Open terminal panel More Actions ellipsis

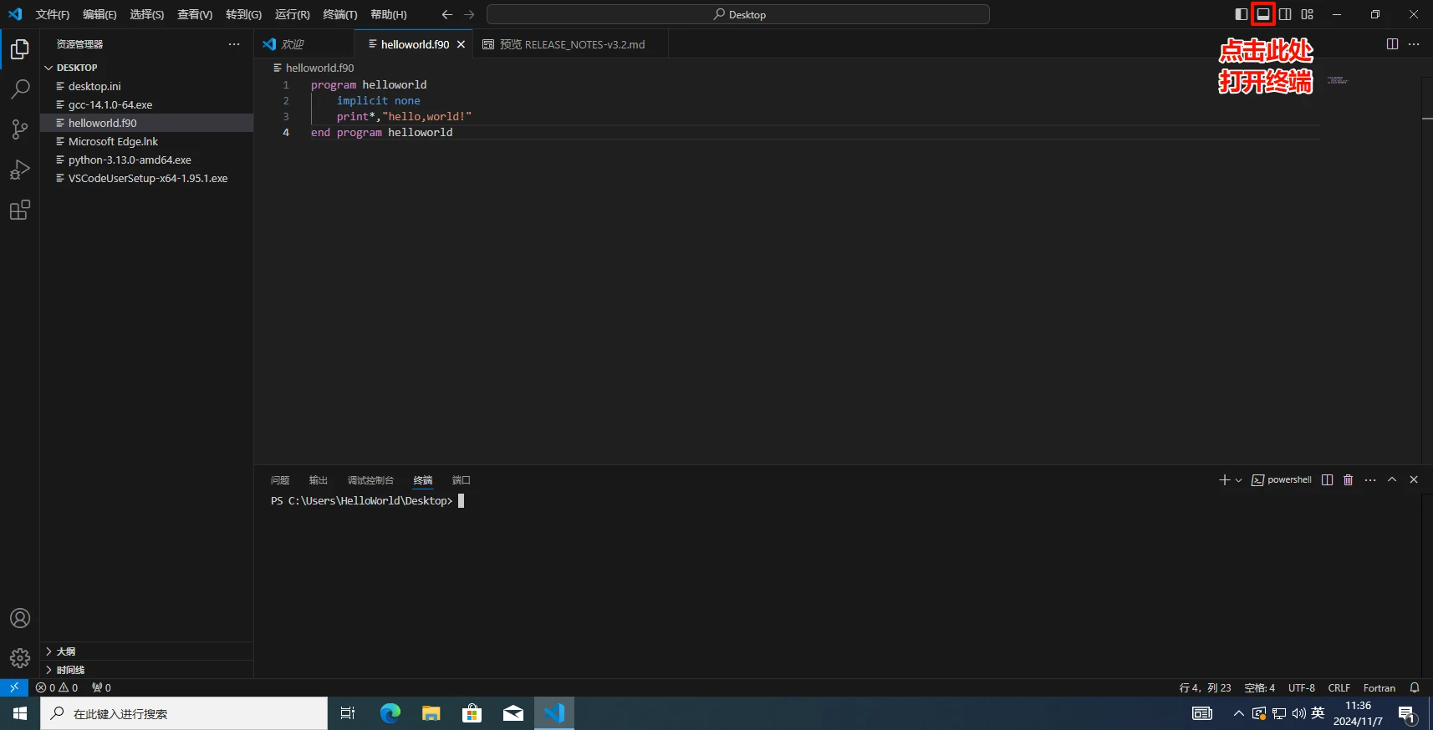click(x=1370, y=479)
